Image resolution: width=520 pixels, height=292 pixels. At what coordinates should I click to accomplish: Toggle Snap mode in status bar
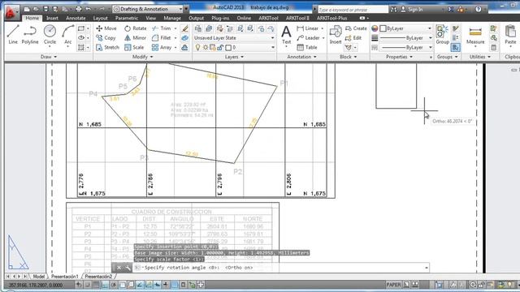[87, 285]
